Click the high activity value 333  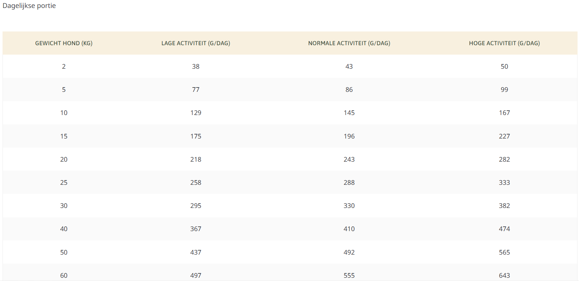coord(504,183)
